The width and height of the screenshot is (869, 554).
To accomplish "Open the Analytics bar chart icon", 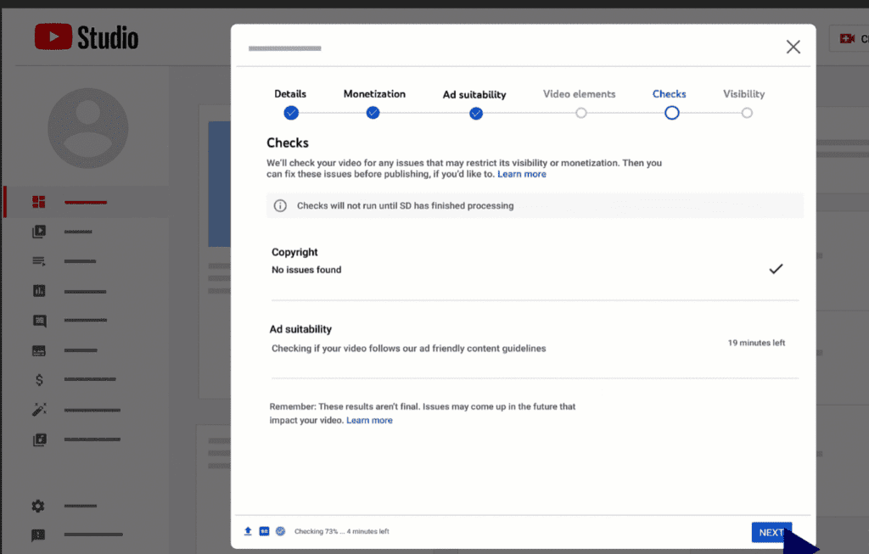I will tap(39, 291).
